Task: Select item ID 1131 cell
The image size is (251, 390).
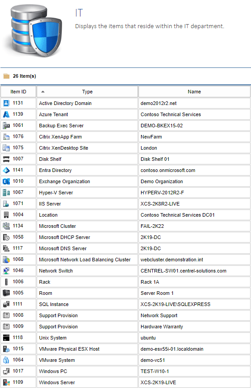Action: tap(18, 103)
